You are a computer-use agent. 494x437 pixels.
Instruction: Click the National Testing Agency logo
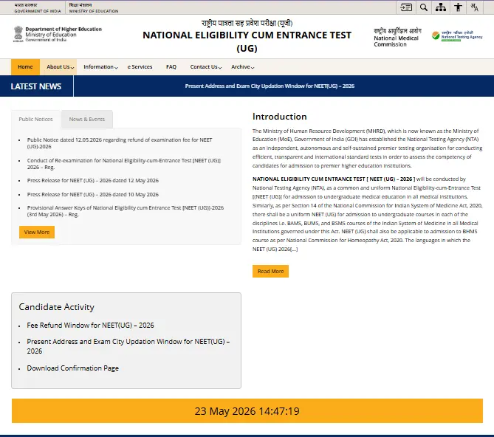[457, 36]
